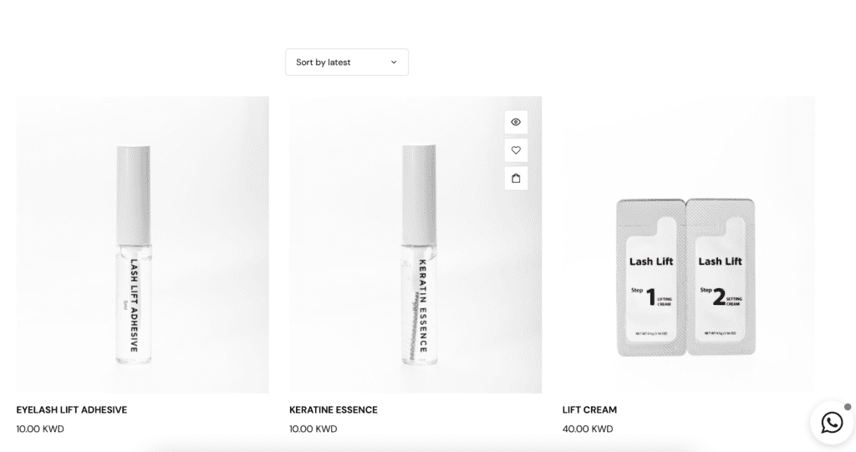Image resolution: width=856 pixels, height=452 pixels.
Task: Add Keratine Essence to wishlist heart icon
Action: click(516, 150)
